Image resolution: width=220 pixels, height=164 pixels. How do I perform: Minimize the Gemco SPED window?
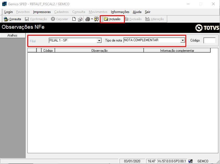pyautogui.click(x=188, y=4)
